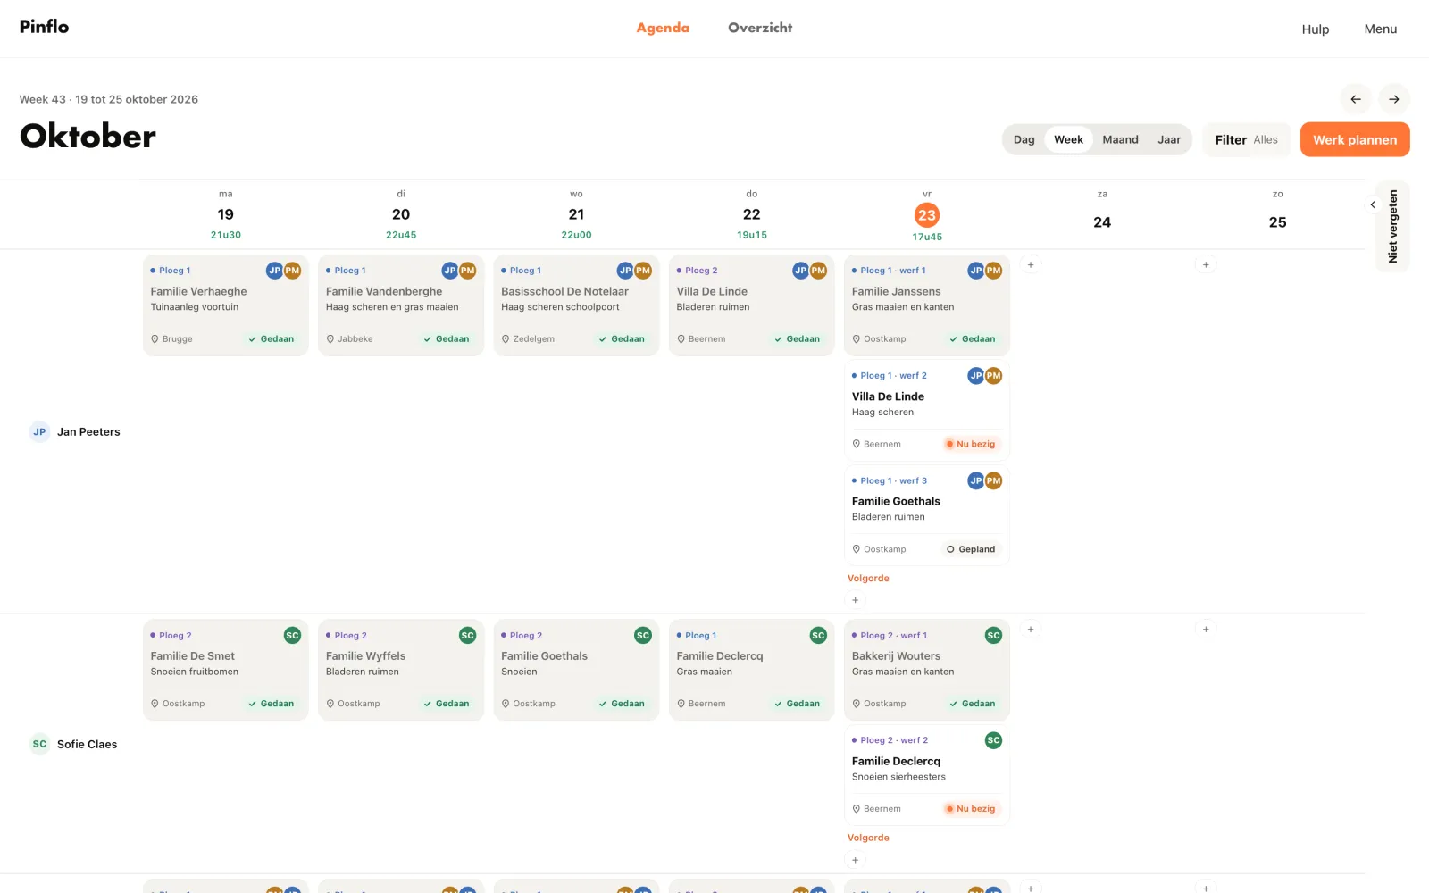Image resolution: width=1429 pixels, height=893 pixels.
Task: Switch calendar to Week view
Action: tap(1068, 139)
